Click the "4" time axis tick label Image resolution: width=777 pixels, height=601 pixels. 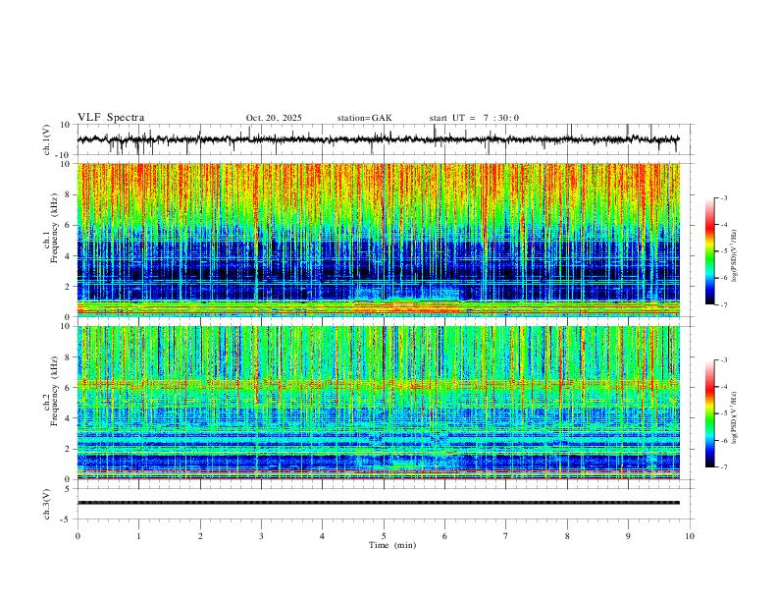pyautogui.click(x=322, y=535)
